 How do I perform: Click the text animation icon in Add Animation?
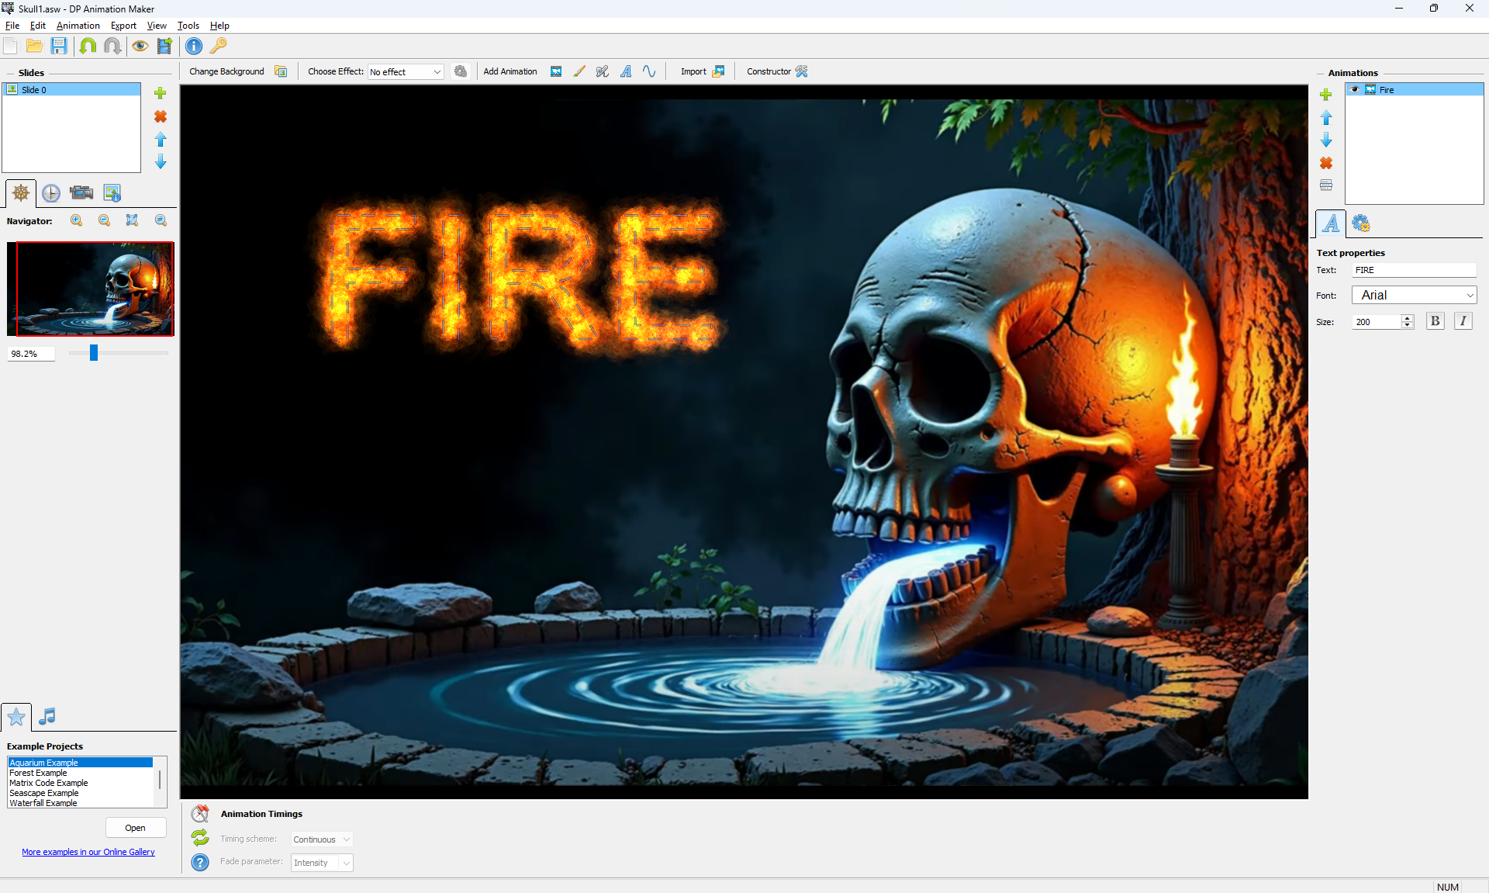(626, 71)
